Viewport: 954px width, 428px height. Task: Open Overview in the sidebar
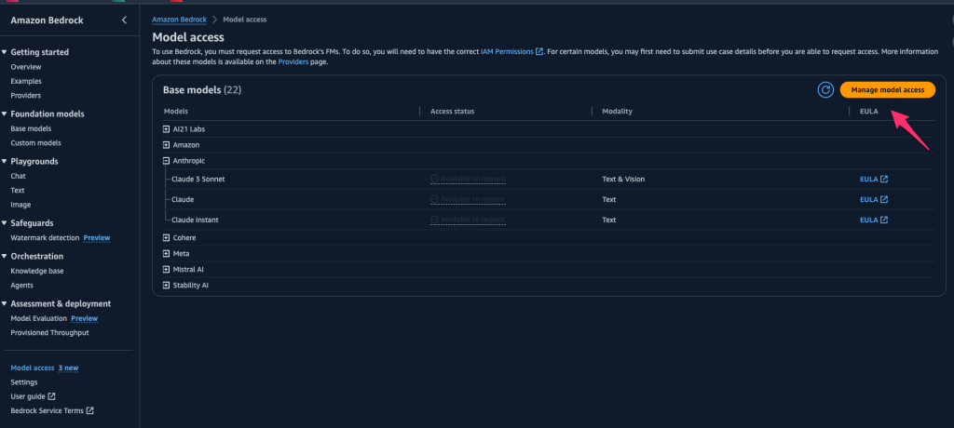tap(26, 67)
